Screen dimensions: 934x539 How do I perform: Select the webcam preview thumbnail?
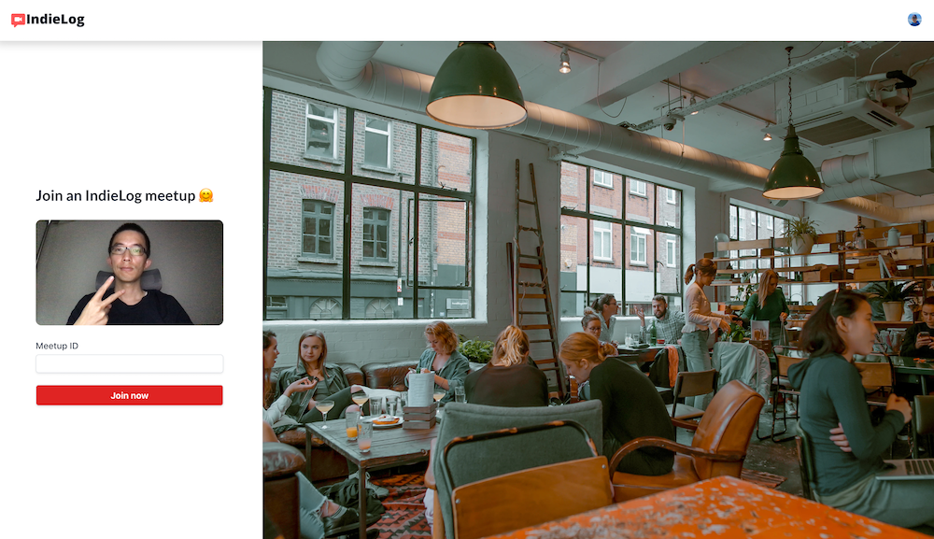click(129, 273)
